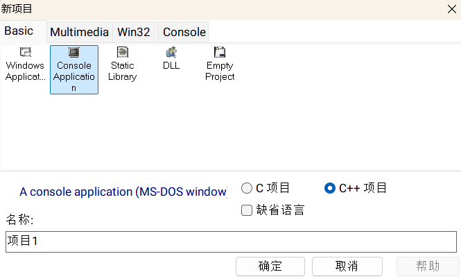Viewport: 461px width, 279px height.
Task: Pick the Static Library project icon
Action: [x=122, y=52]
